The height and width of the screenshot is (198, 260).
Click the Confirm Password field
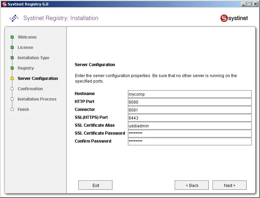point(190,142)
